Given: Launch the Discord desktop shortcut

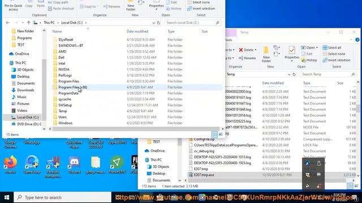Looking at the screenshot, I should pyautogui.click(x=74, y=164).
